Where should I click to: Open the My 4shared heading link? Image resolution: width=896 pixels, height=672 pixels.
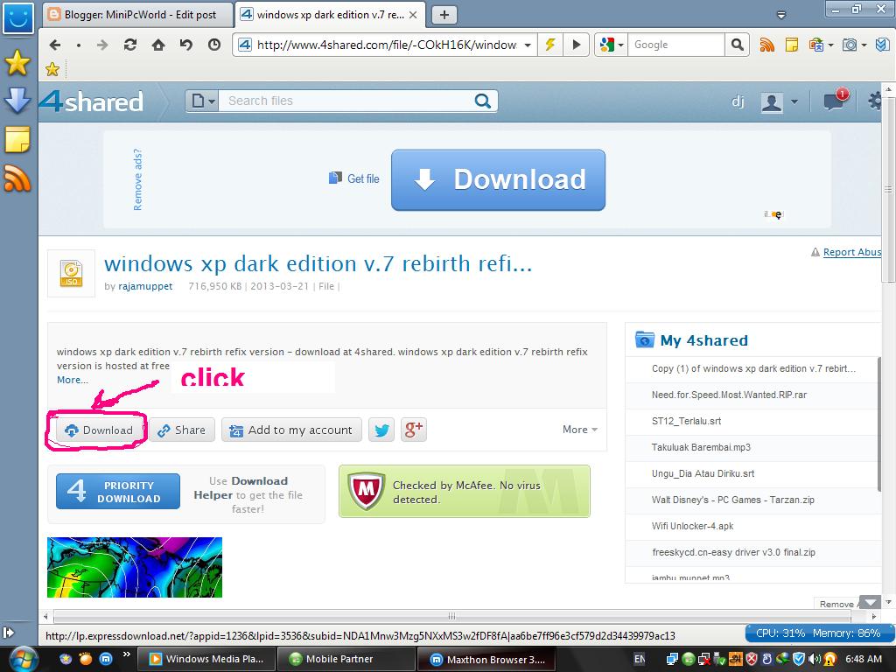[704, 340]
